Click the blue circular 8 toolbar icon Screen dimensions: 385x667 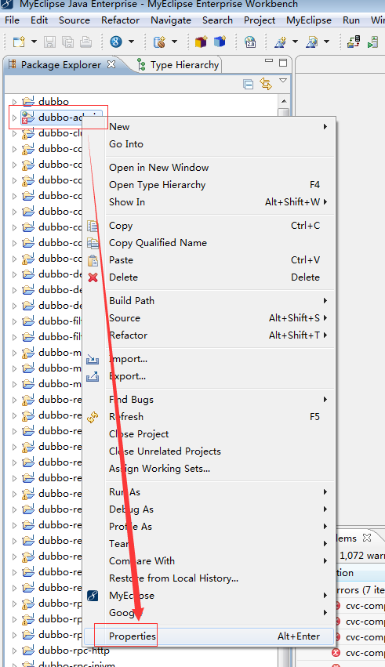pyautogui.click(x=116, y=42)
